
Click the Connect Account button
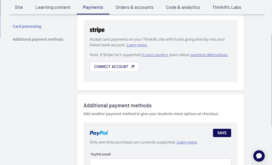(x=114, y=67)
